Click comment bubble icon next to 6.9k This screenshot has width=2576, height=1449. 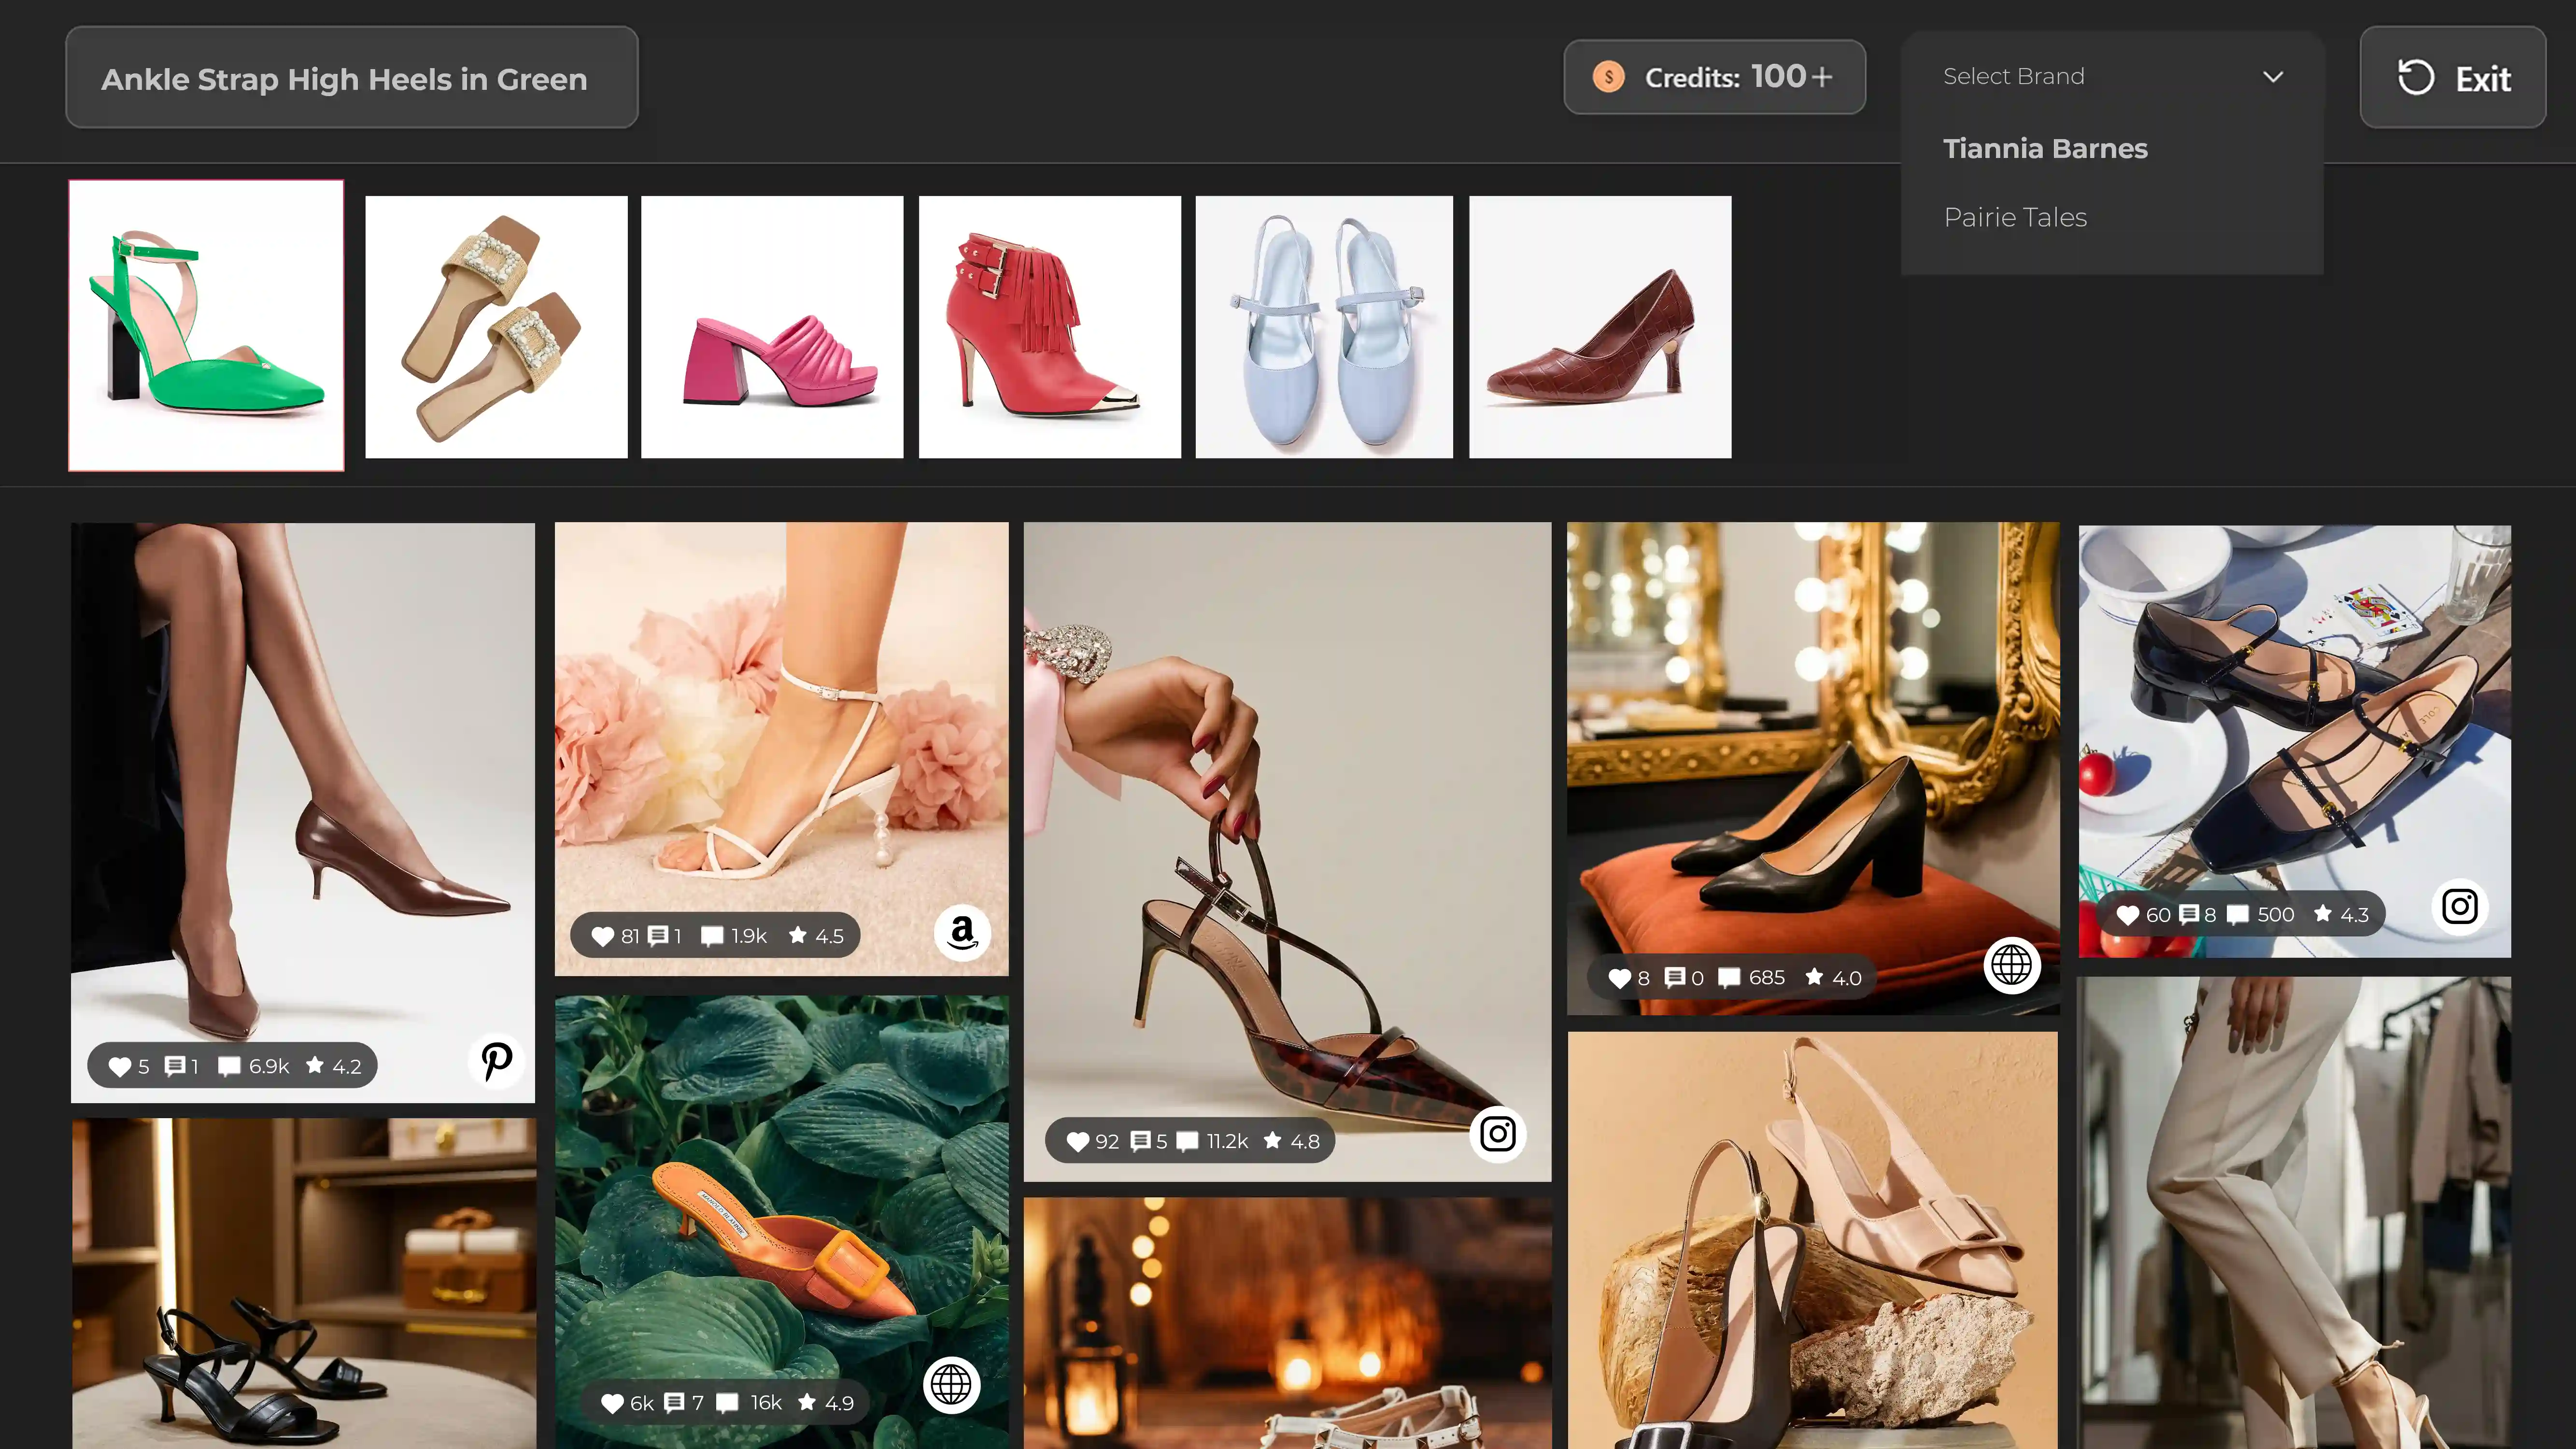click(x=229, y=1067)
